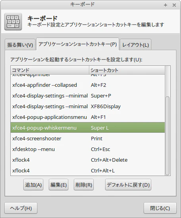The image size is (181, 218).
Task: Click the 閉じる(C) close button
Action: 160,208
